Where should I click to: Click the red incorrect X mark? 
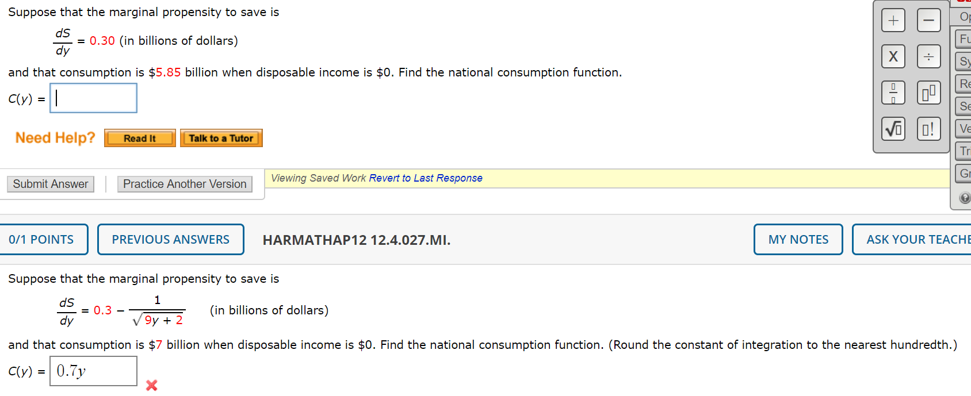[152, 385]
